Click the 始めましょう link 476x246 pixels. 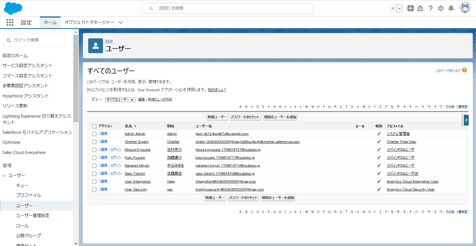pos(217,90)
